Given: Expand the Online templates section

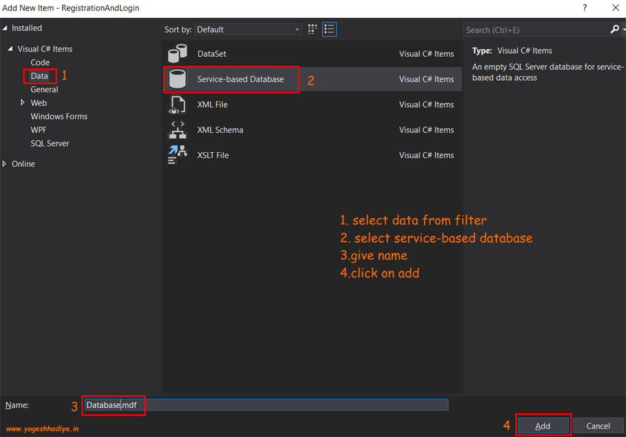Looking at the screenshot, I should [x=6, y=163].
